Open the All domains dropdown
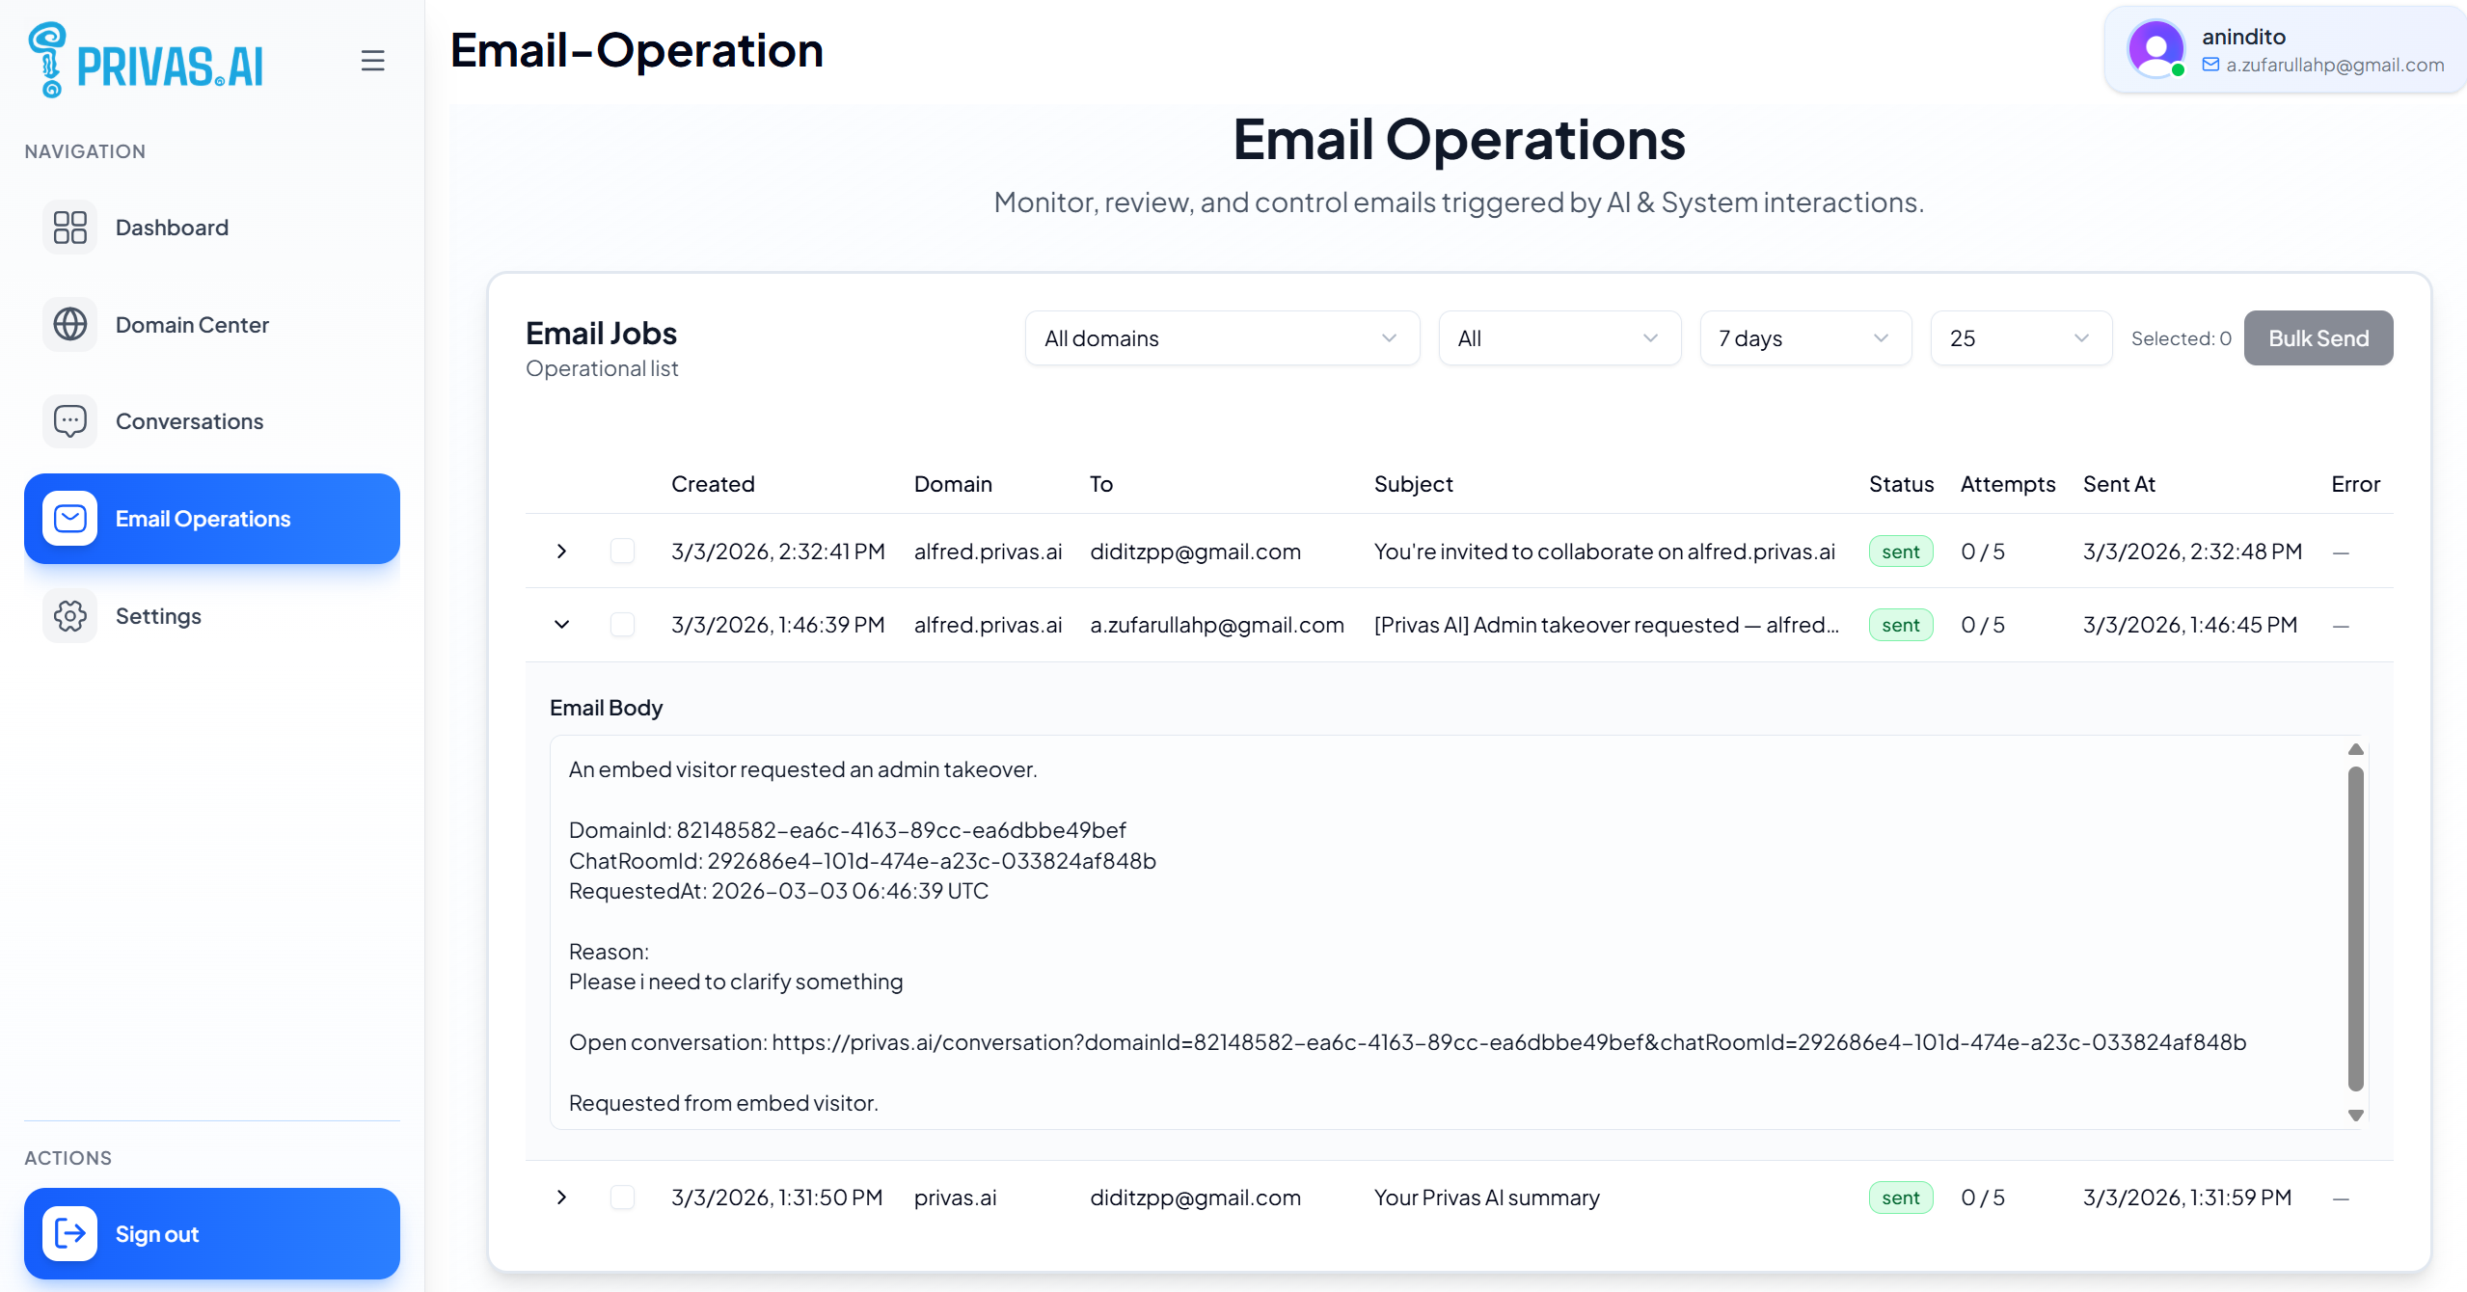2467x1292 pixels. 1221,338
